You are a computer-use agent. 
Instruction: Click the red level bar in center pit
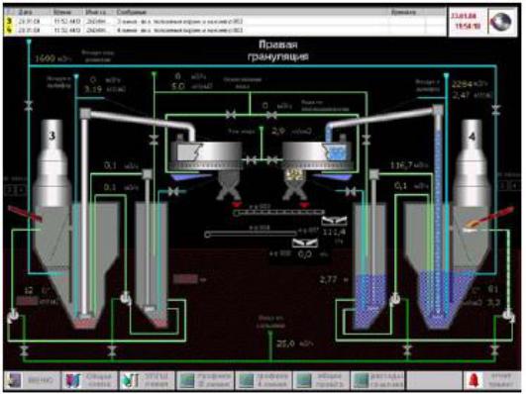185,279
